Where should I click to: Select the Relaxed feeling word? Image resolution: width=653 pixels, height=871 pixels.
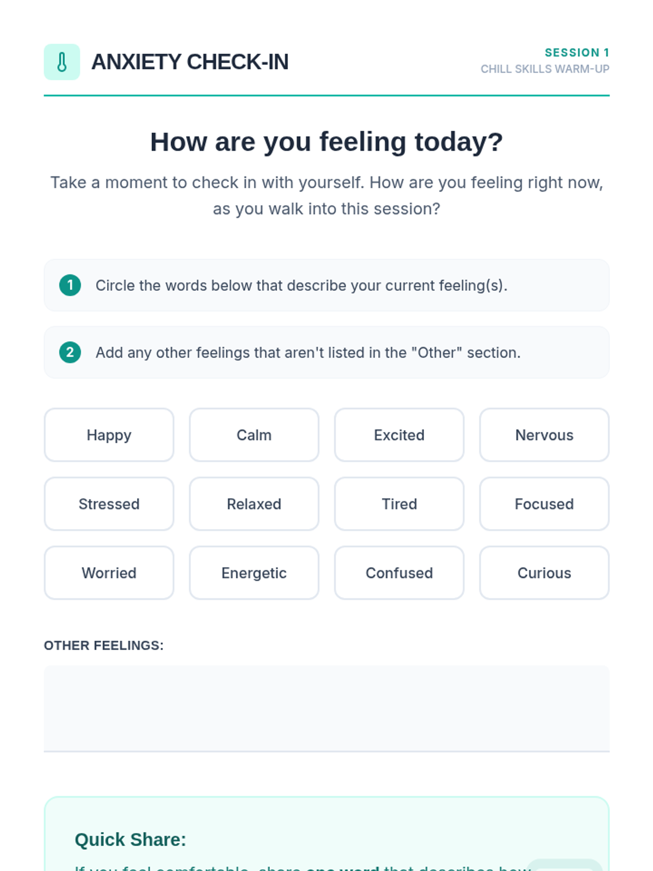(254, 504)
